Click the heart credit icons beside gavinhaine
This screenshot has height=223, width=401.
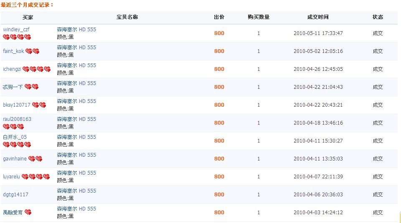click(35, 159)
